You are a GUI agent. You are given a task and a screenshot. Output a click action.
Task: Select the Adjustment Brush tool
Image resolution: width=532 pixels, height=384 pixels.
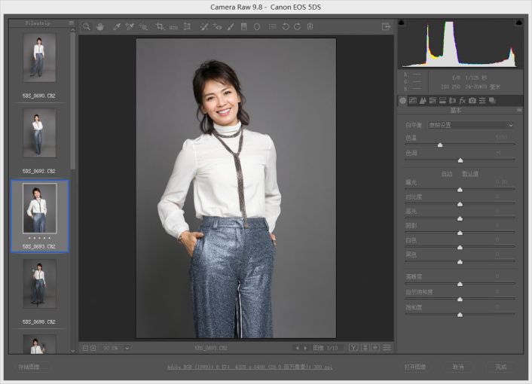231,26
